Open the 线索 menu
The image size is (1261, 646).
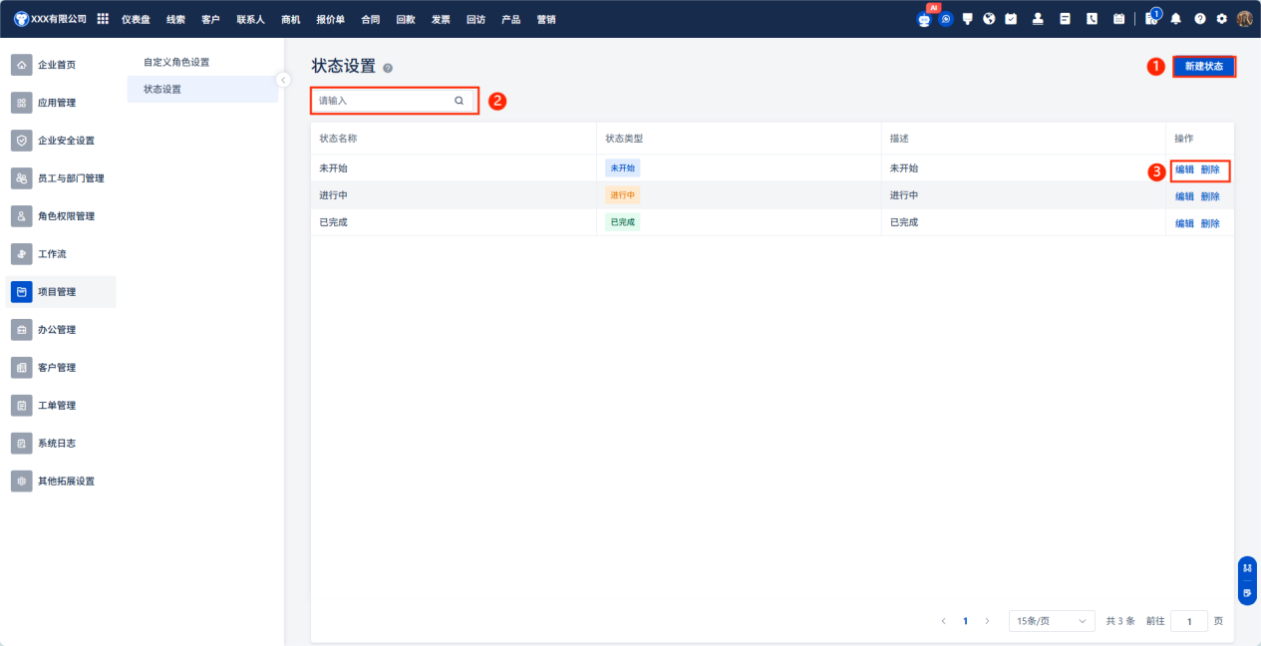pyautogui.click(x=175, y=19)
